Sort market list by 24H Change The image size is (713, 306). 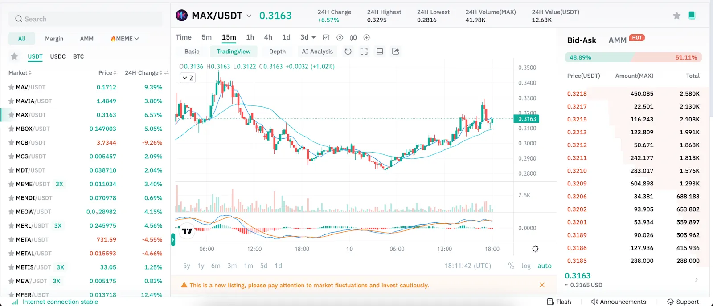pos(143,73)
